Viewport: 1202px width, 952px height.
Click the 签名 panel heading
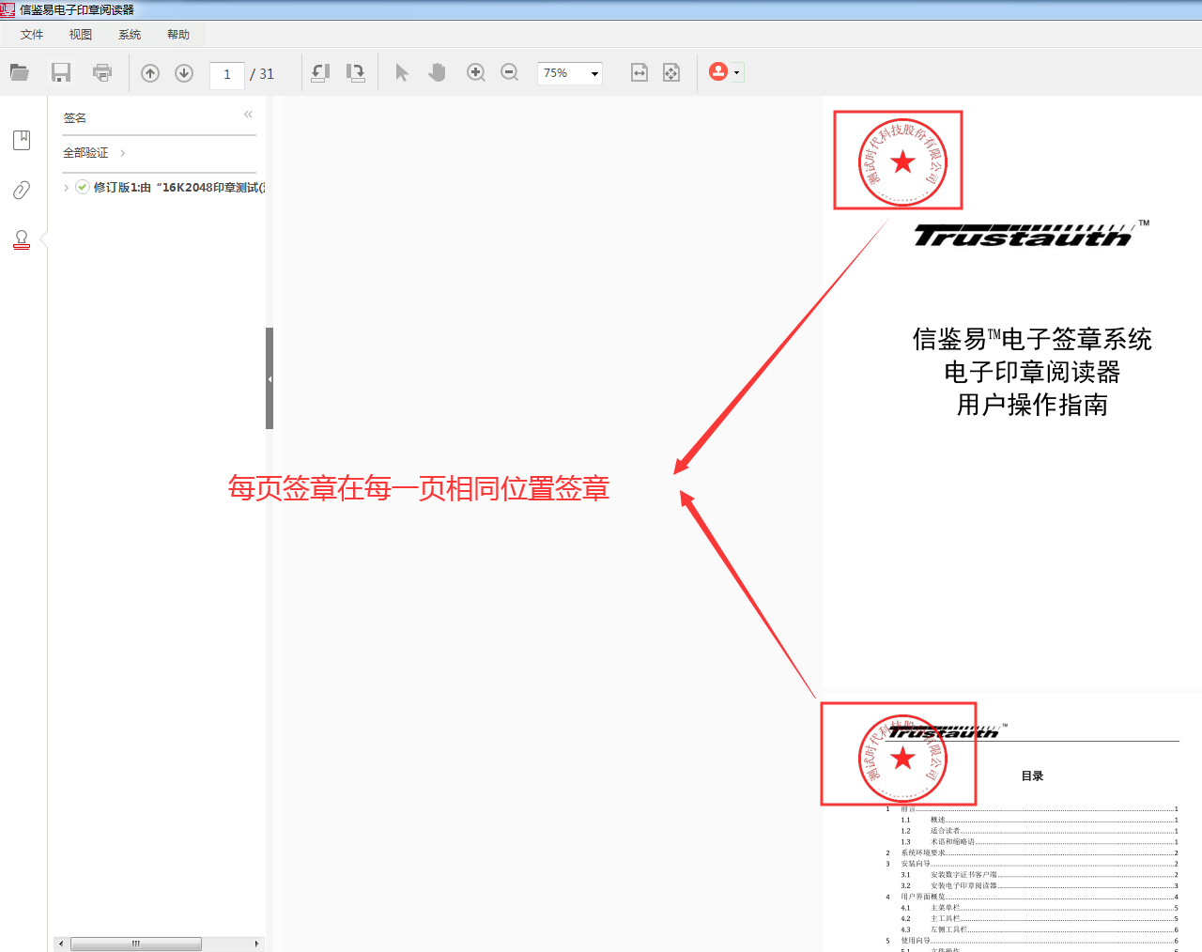coord(75,118)
